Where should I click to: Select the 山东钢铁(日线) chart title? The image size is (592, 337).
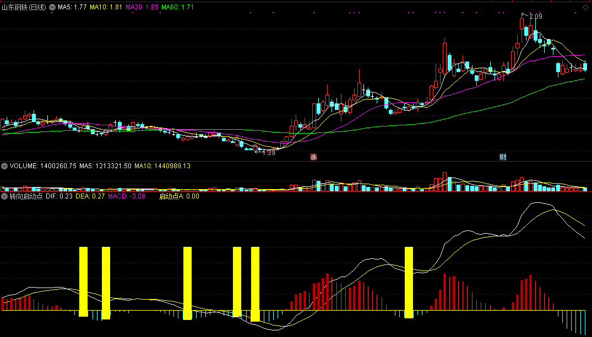24,7
